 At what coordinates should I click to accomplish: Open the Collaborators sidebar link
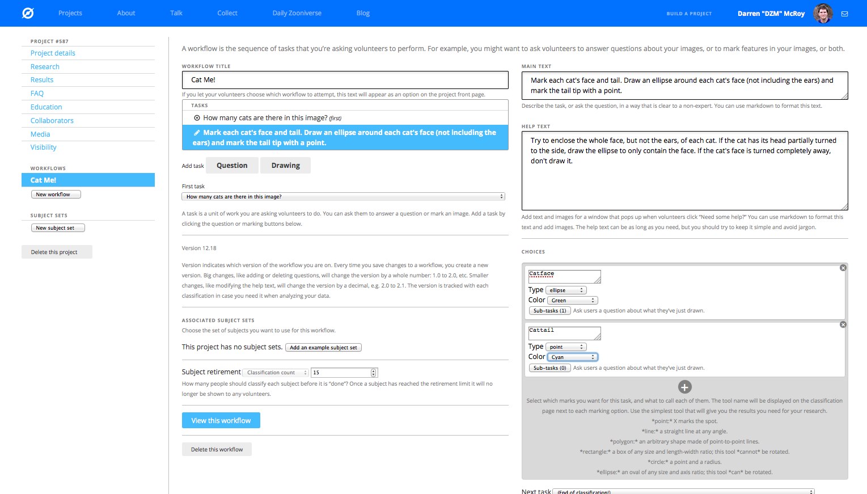click(52, 121)
